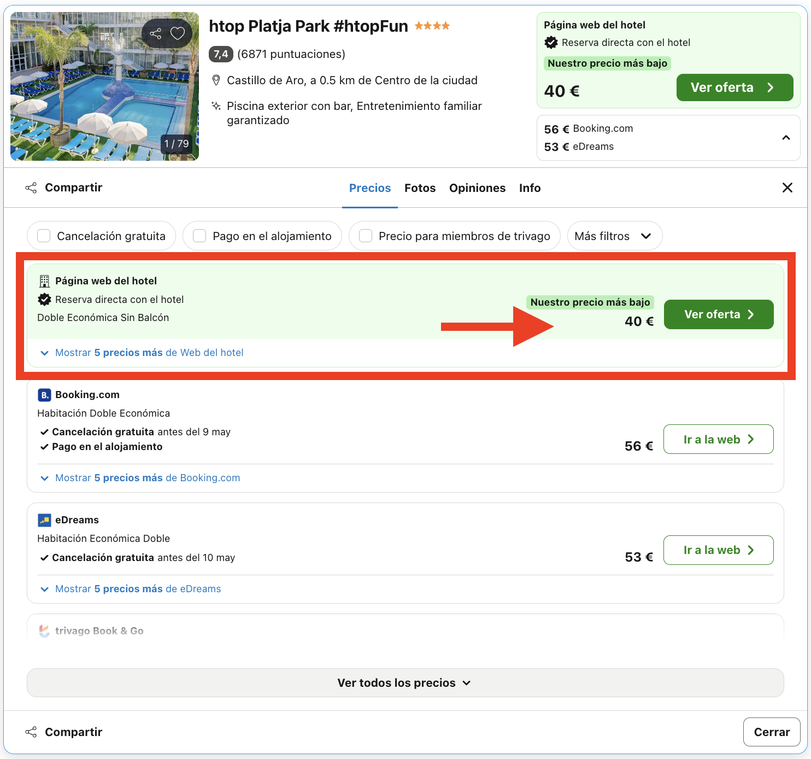Viewport: 811px width, 759px height.
Task: Click share icon overlay on hotel photo
Action: point(156,33)
